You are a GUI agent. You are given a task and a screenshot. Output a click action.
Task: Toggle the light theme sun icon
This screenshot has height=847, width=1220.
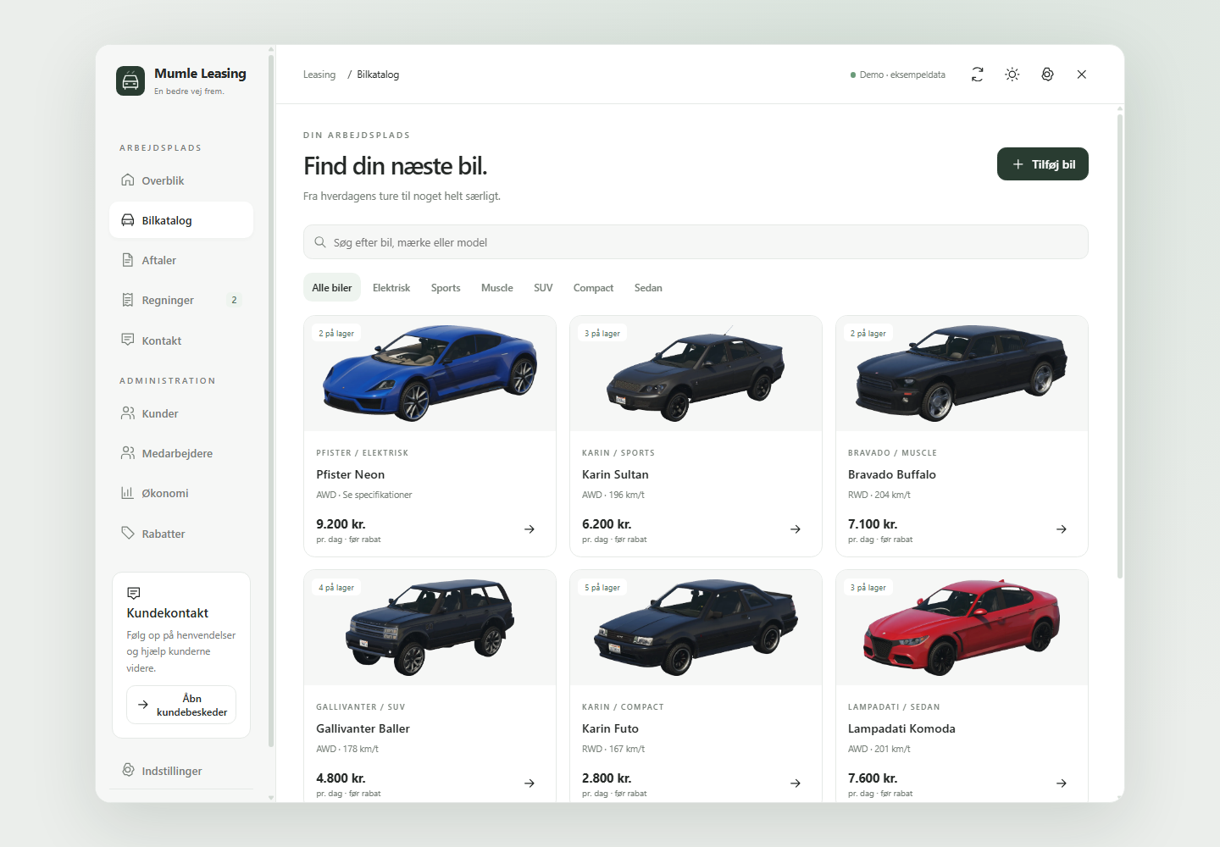[x=1012, y=75]
